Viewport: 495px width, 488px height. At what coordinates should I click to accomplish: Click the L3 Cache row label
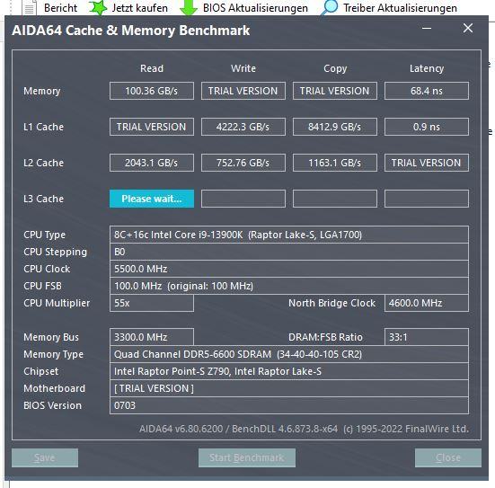coord(43,199)
